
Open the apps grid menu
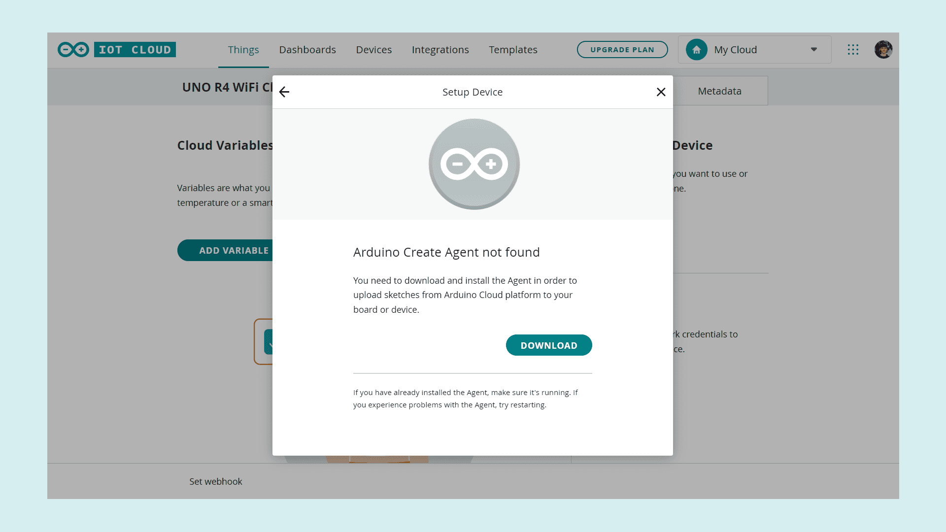pos(853,50)
